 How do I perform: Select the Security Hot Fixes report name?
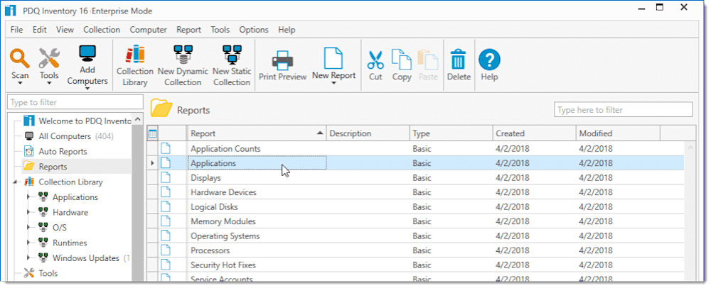223,265
